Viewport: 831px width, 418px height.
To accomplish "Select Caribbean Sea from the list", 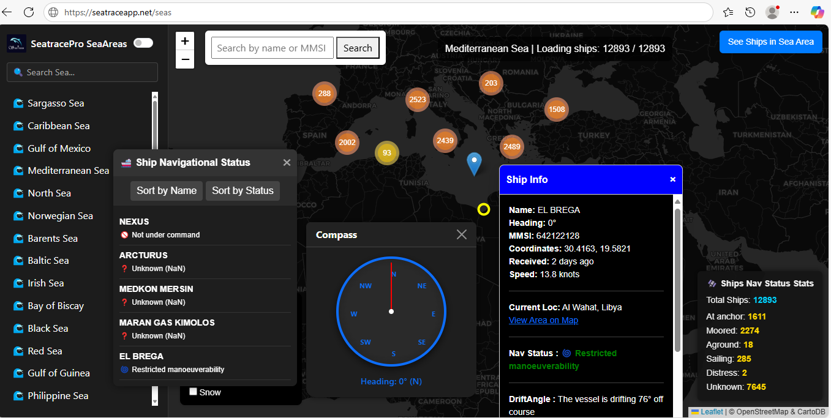I will tap(59, 125).
